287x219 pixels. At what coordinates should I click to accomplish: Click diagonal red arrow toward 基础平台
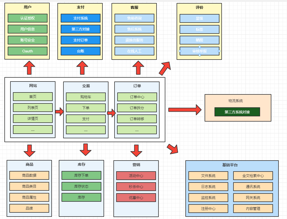click(172, 149)
